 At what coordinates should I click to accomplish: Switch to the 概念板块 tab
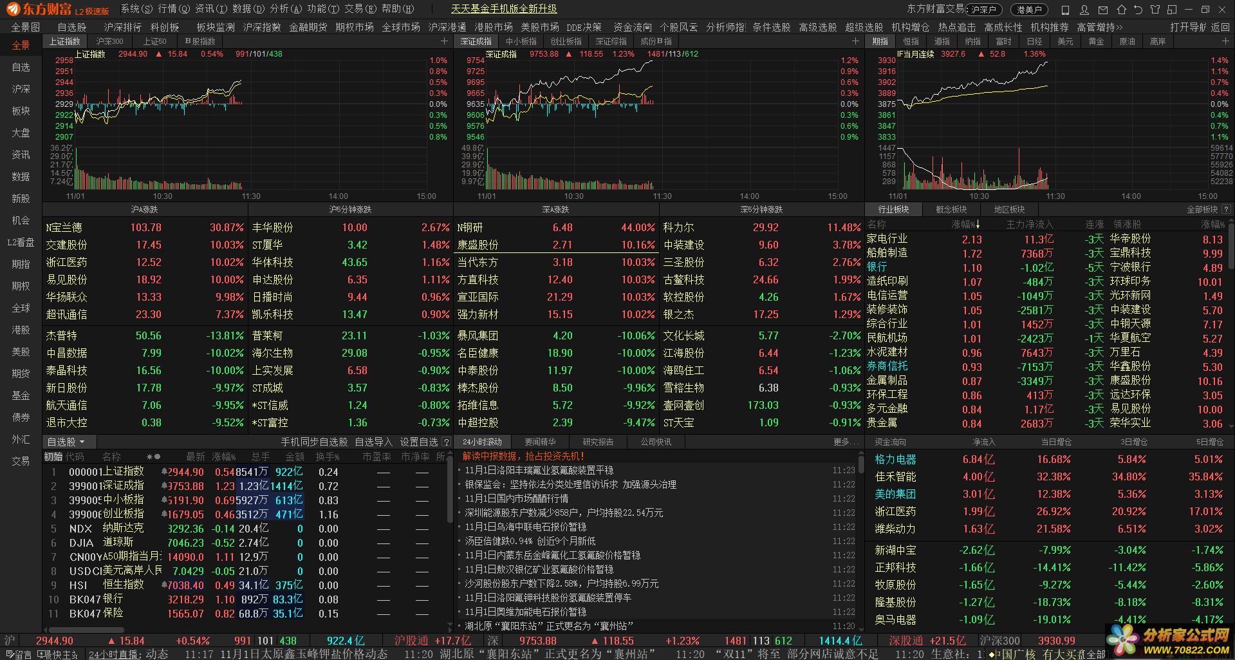click(x=951, y=209)
